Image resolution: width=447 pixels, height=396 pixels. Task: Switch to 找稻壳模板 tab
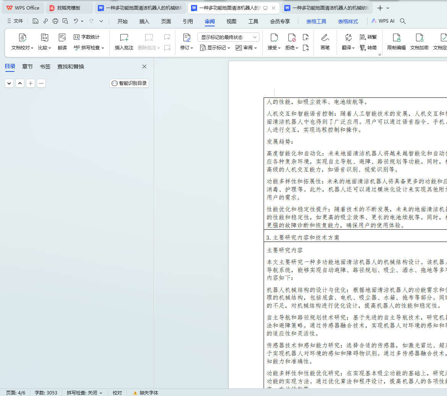(69, 8)
